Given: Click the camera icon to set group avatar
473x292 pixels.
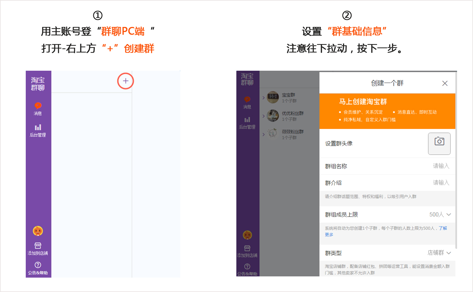Looking at the screenshot, I should tap(439, 144).
